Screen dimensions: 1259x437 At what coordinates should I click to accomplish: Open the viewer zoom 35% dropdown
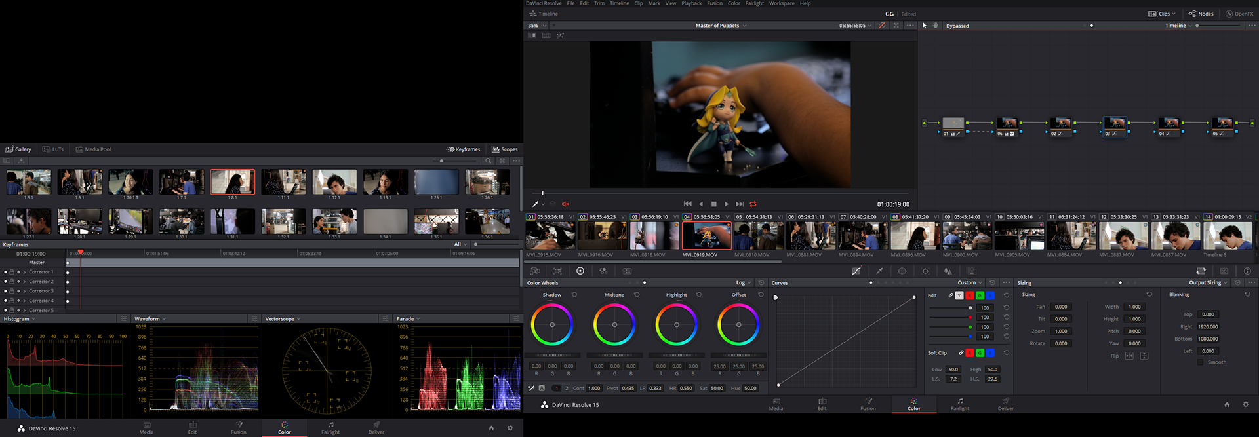click(x=537, y=26)
